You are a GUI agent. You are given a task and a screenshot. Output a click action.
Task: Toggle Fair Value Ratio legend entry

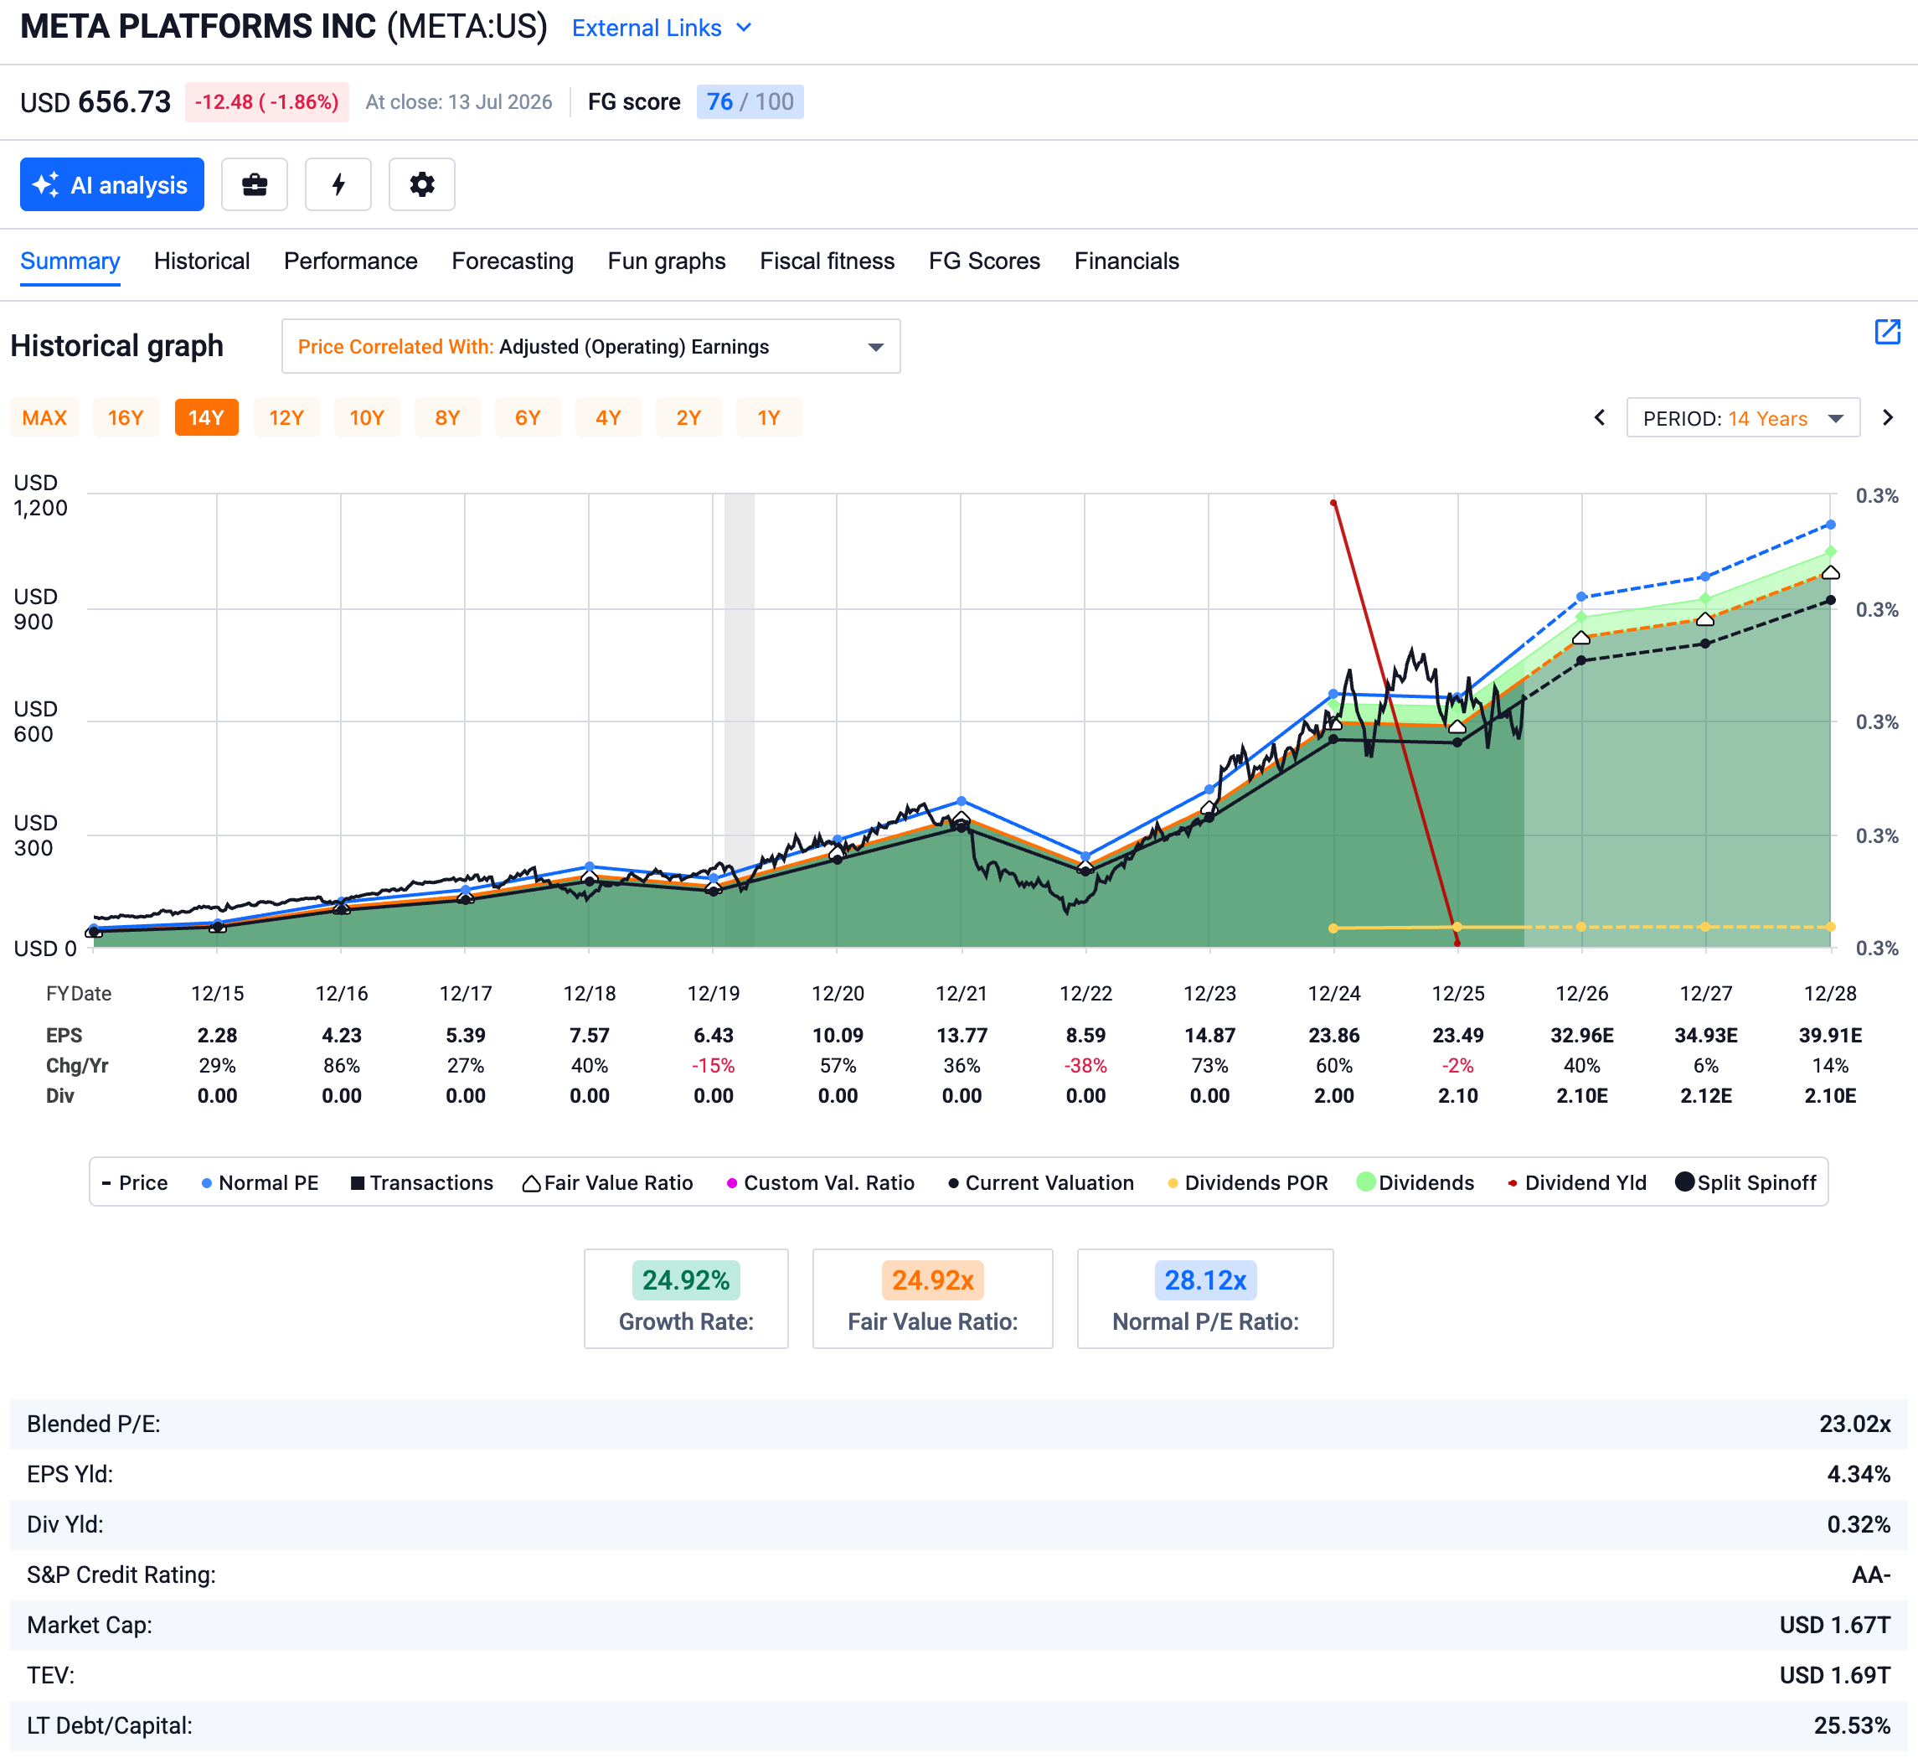point(608,1183)
